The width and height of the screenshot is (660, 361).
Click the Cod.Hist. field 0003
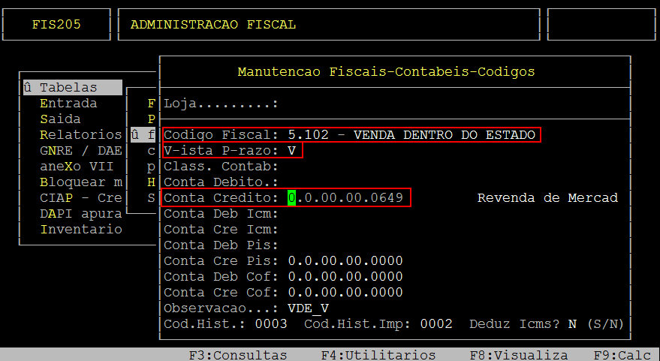pos(271,324)
